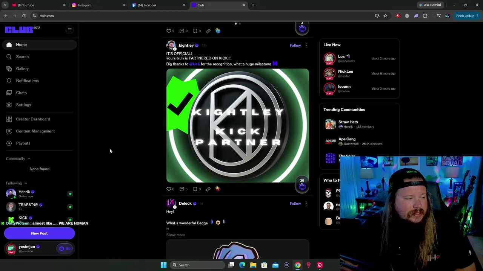Copy the link to kightley's post
Image resolution: width=483 pixels, height=271 pixels.
click(208, 189)
